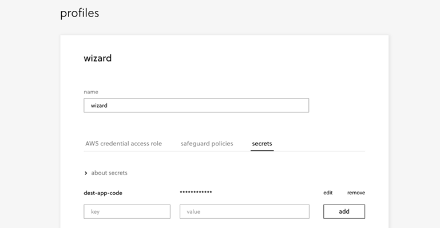
Task: Remove the dest-app-code secret
Action: pos(356,193)
